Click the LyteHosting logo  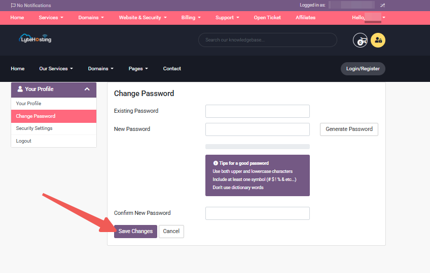[x=35, y=38]
